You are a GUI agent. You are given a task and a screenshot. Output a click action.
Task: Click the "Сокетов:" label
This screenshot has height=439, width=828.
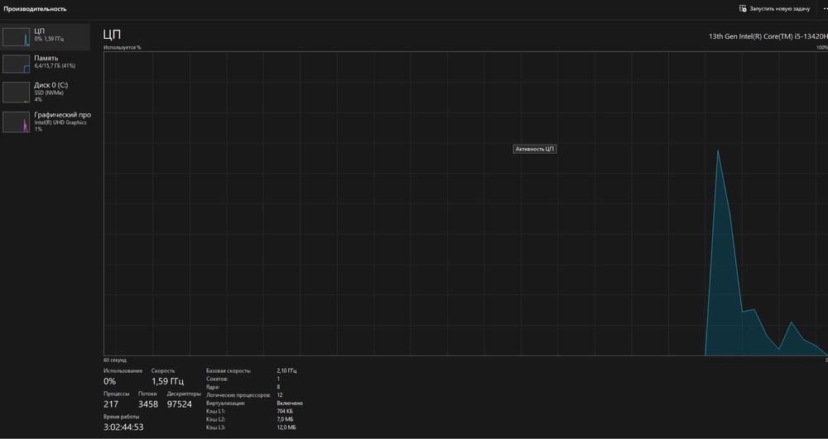point(216,379)
